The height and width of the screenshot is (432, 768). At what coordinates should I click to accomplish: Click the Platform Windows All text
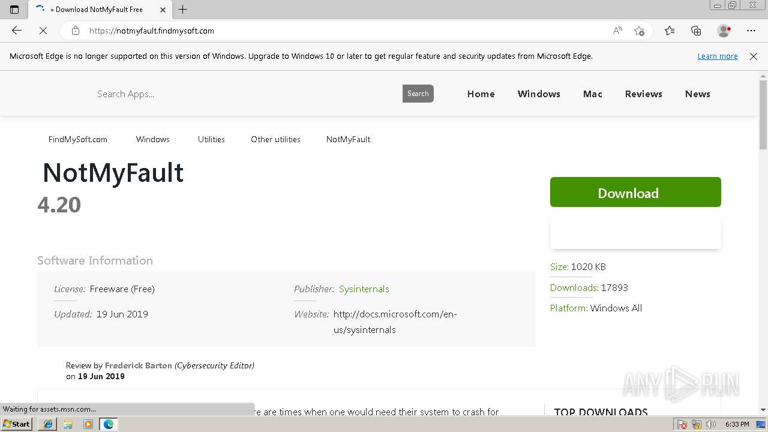click(596, 308)
